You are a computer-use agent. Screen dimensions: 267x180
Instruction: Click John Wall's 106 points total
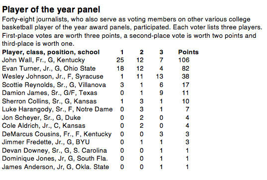(x=184, y=60)
